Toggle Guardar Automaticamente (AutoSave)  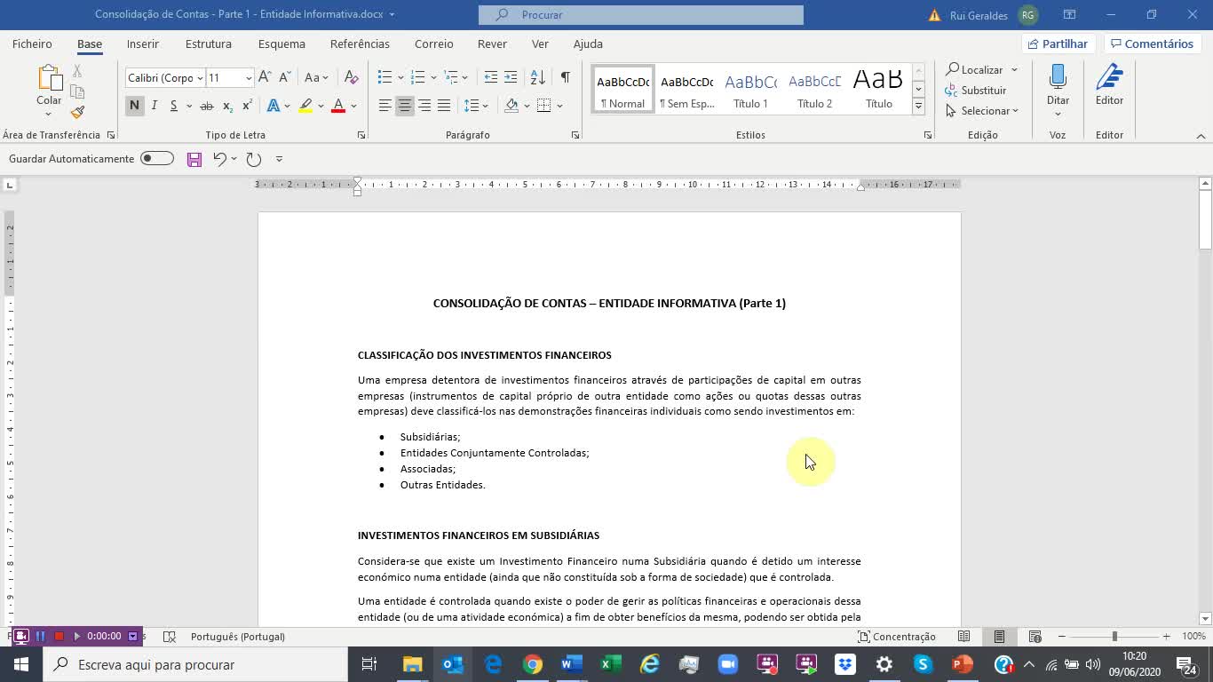coord(156,158)
